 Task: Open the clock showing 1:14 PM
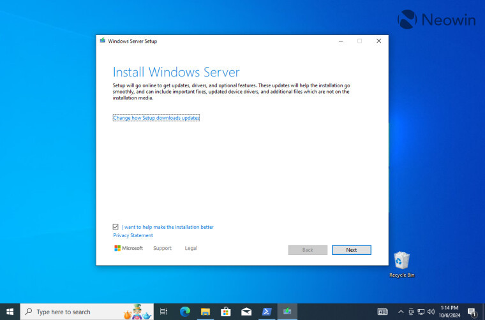(x=449, y=312)
